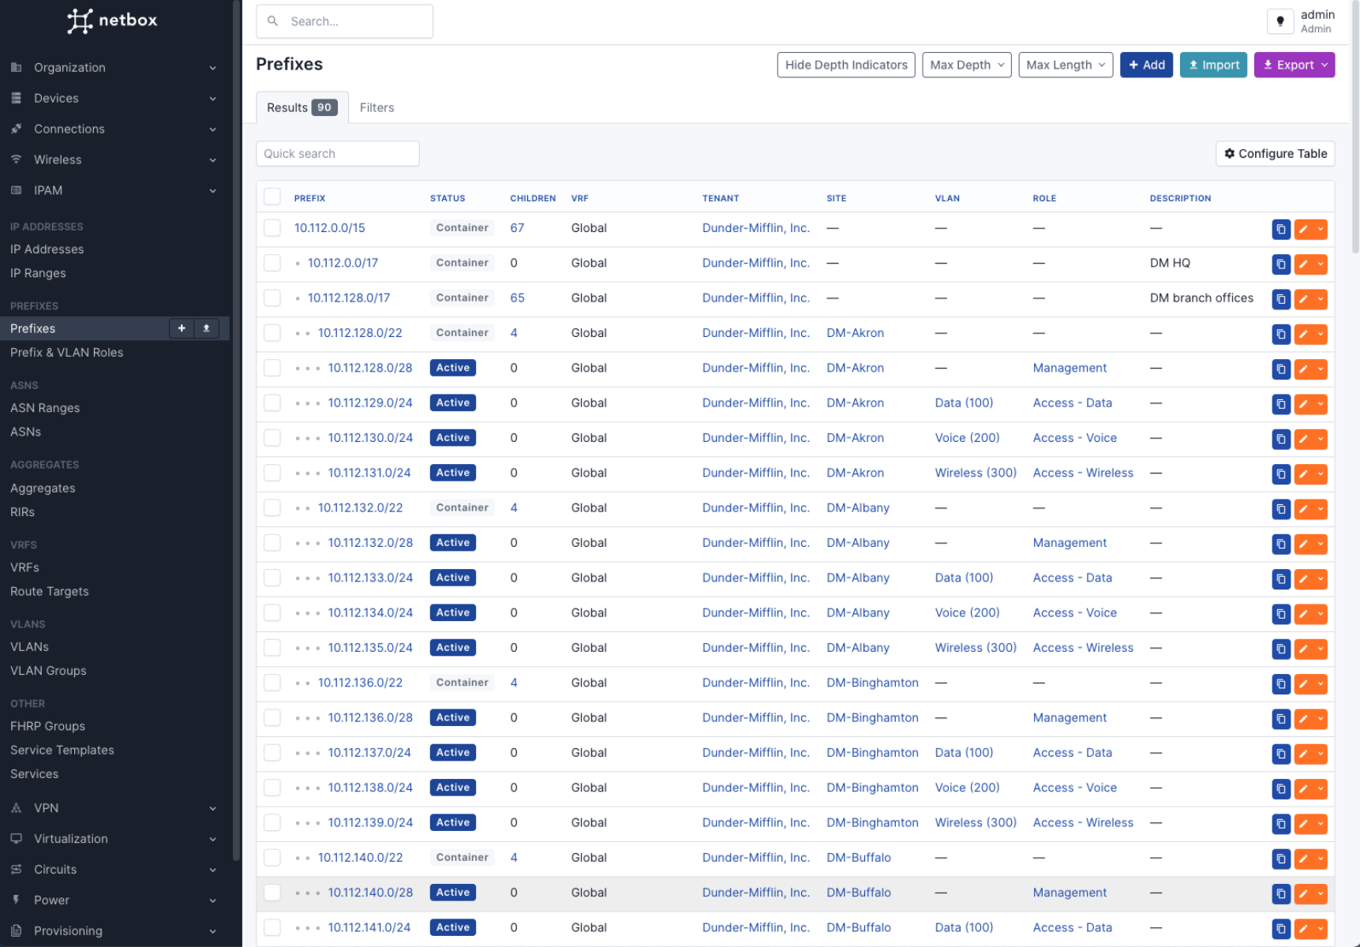Image resolution: width=1360 pixels, height=947 pixels.
Task: Click the copy icon for prefix 10.112.0.0/15
Action: click(1280, 230)
